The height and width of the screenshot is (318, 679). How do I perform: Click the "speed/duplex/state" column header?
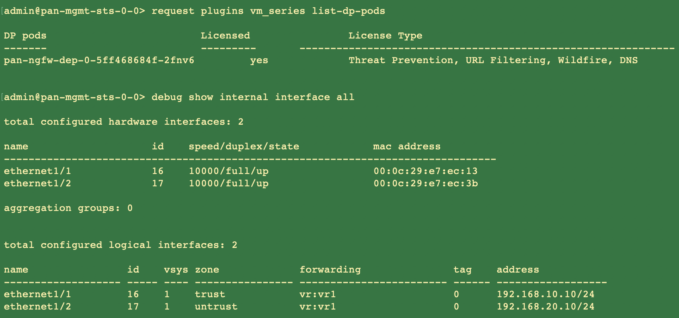click(x=244, y=147)
